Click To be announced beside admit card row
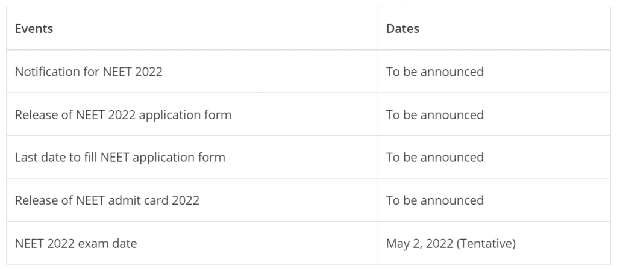Screen dimensions: 617x269 [x=435, y=200]
